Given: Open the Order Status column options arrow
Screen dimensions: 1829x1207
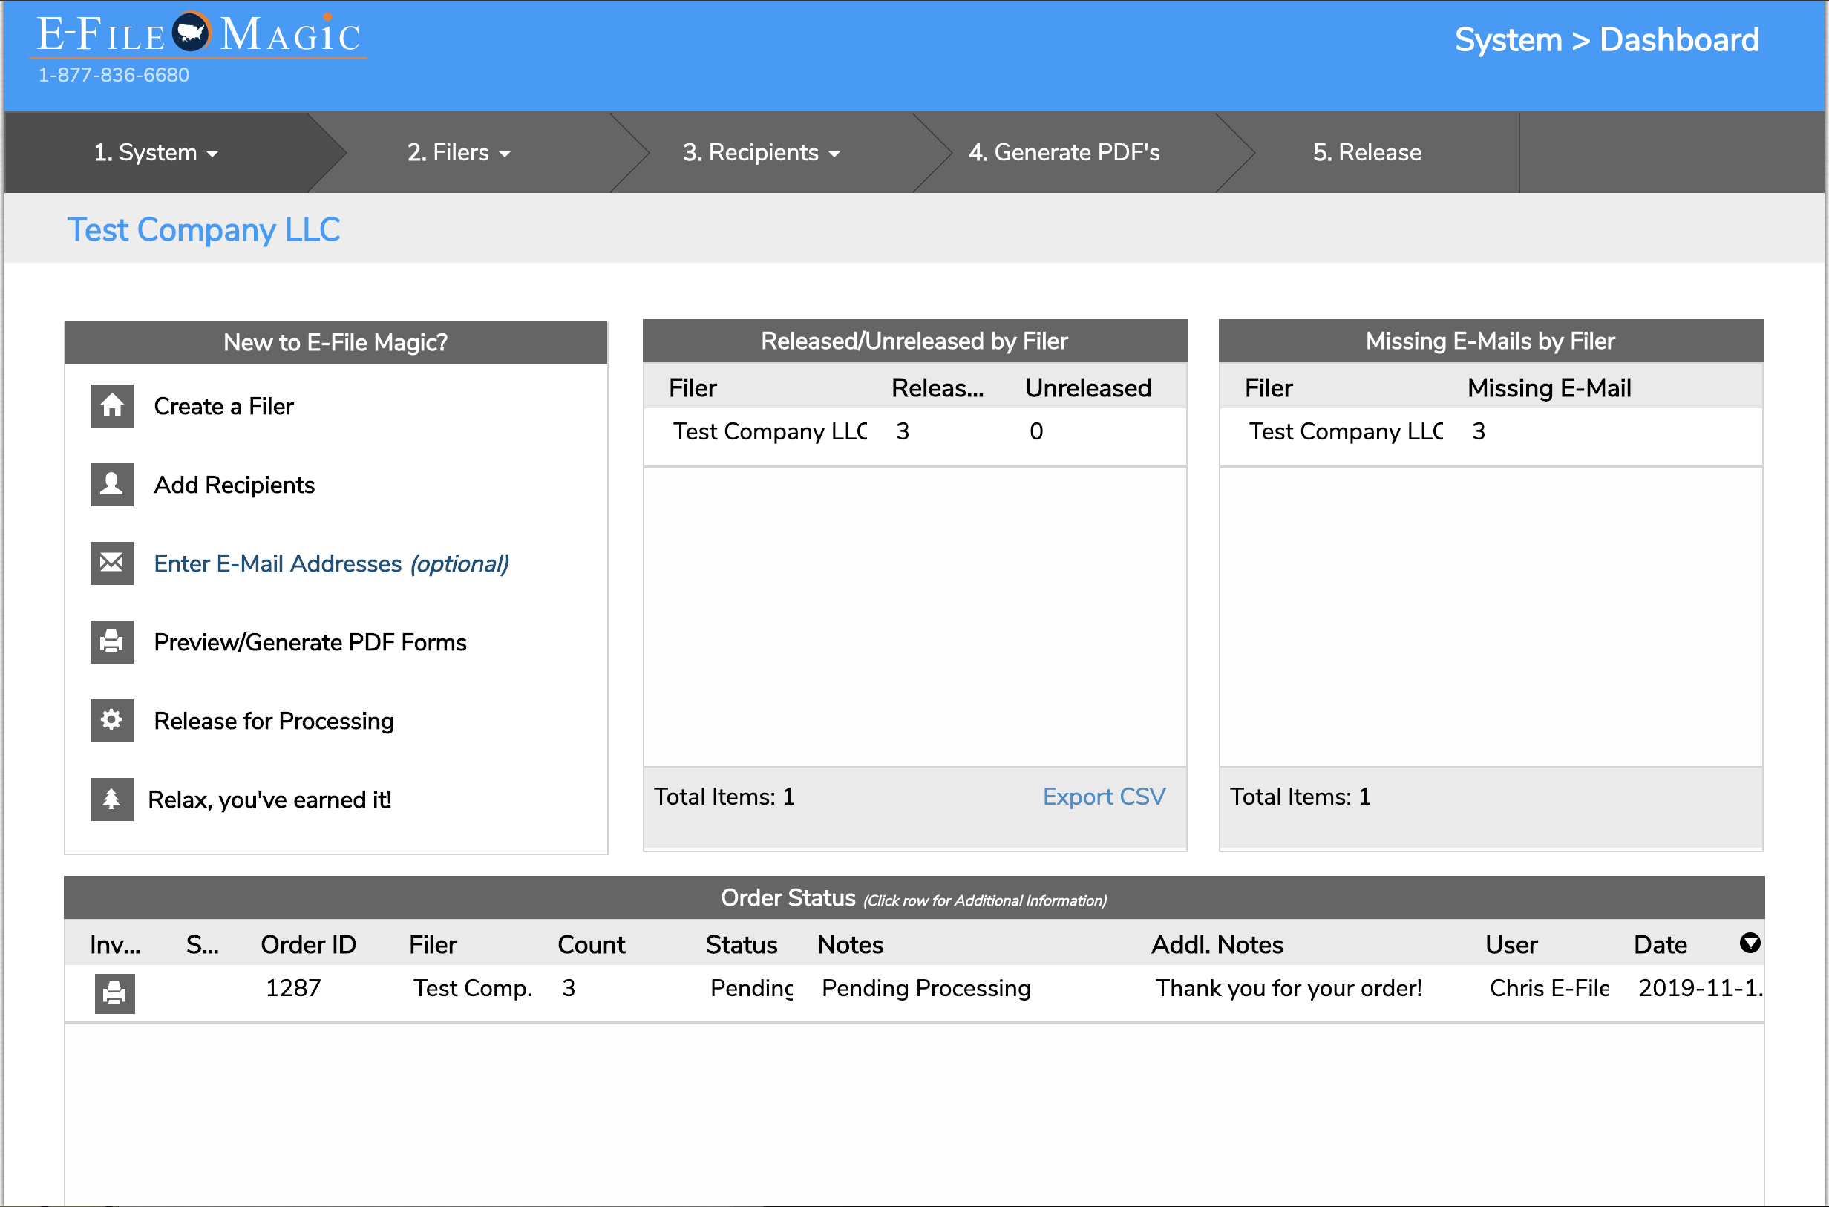Looking at the screenshot, I should (x=1750, y=943).
